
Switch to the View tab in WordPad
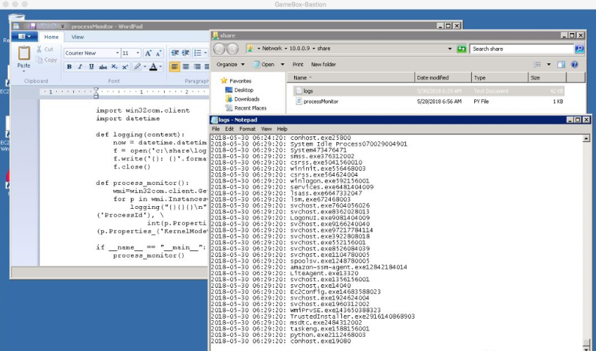[77, 37]
